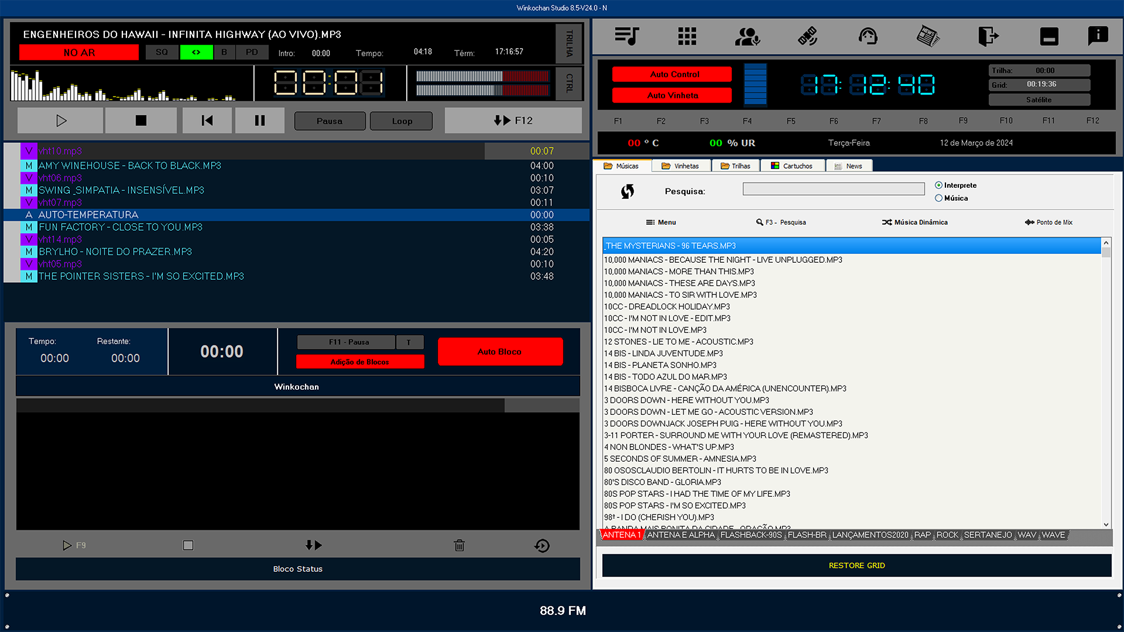
Task: Select AUTO-TEMPERATURA row in playlist
Action: point(296,215)
